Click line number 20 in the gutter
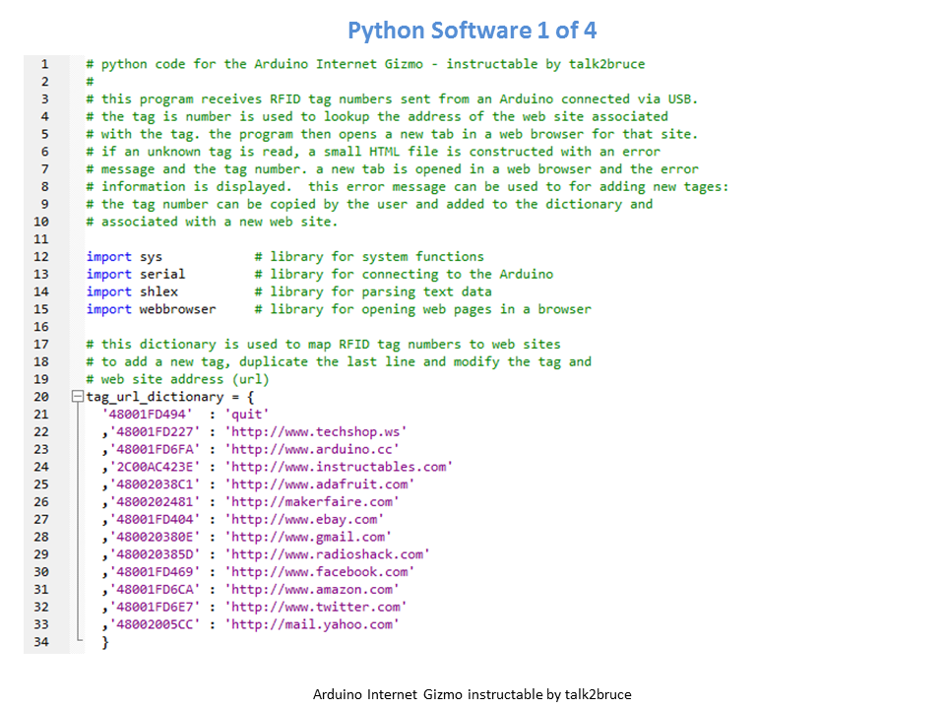Image resolution: width=945 pixels, height=709 pixels. [41, 397]
